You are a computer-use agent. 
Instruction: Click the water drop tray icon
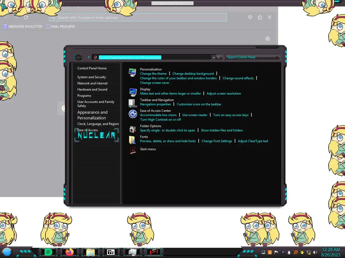pos(289,252)
